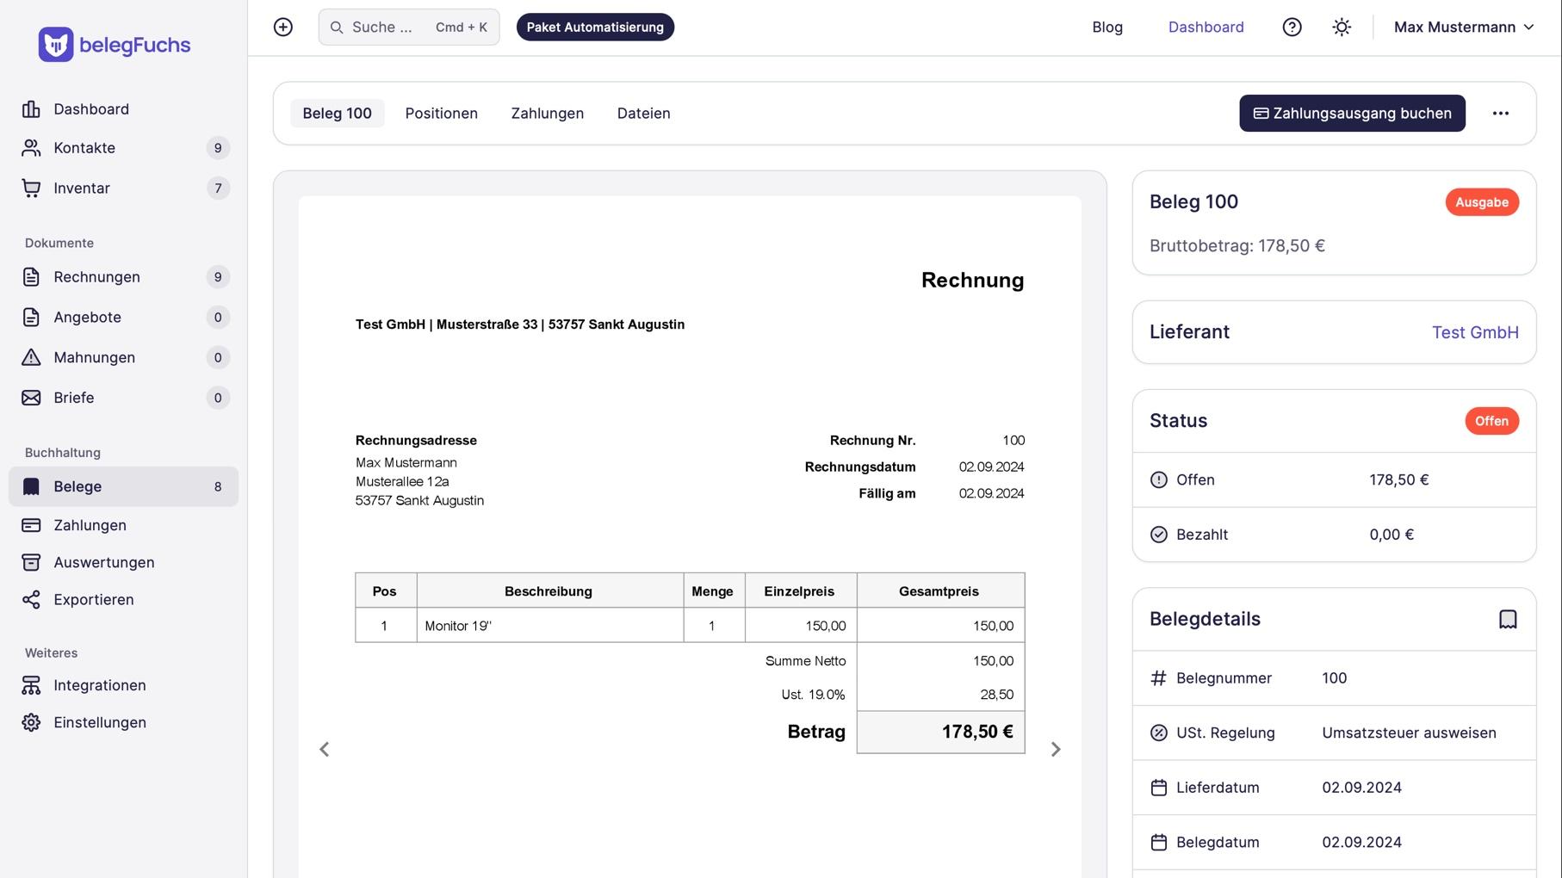Click the Offen exclamation circle icon
Screen dimensions: 1562x878
[1159, 479]
